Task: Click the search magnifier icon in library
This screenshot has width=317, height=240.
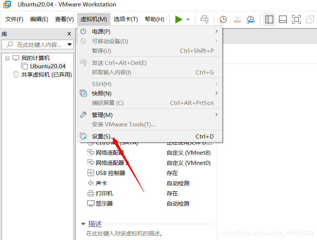Action: tap(10, 44)
